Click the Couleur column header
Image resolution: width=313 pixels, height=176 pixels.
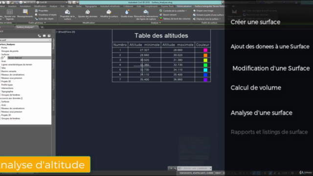pos(202,45)
